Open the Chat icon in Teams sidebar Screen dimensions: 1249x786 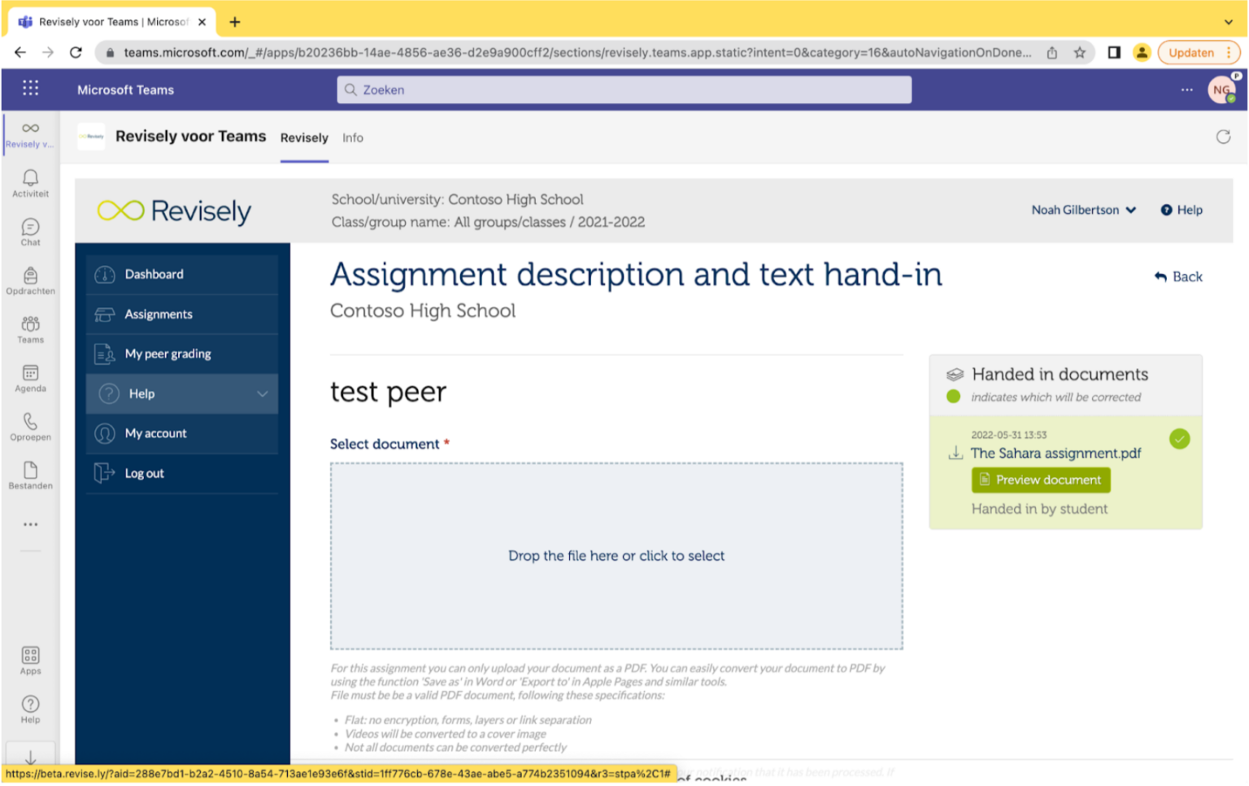coord(30,229)
